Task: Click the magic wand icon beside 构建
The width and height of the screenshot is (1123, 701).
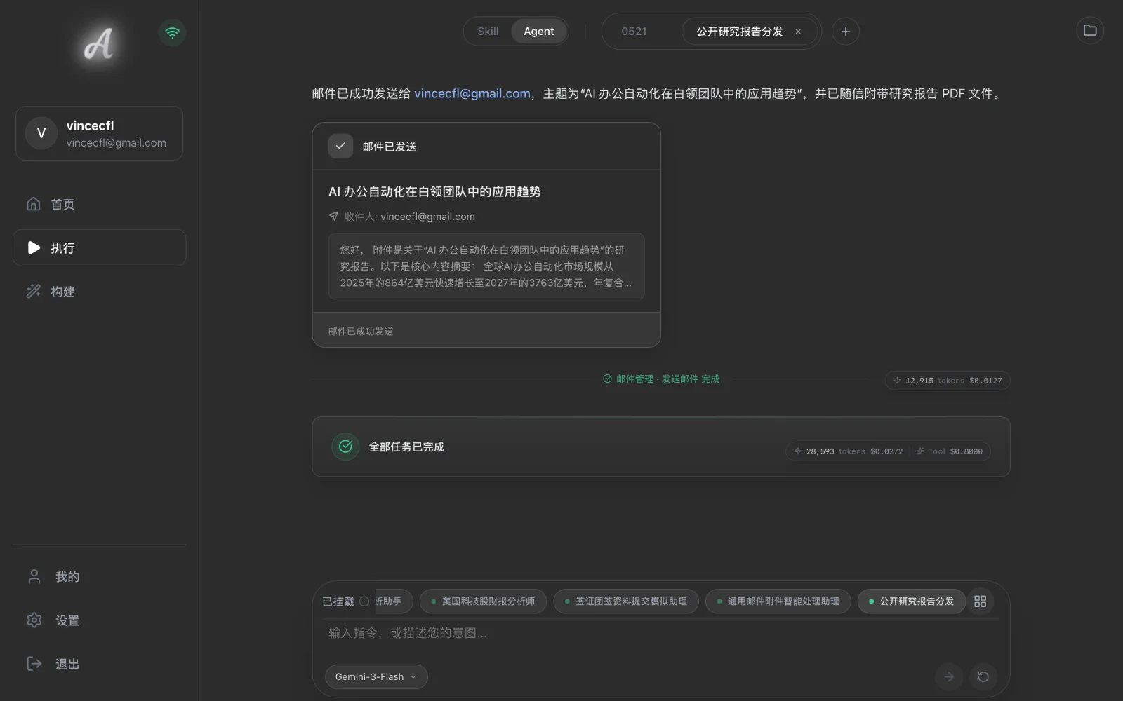Action: pos(34,292)
